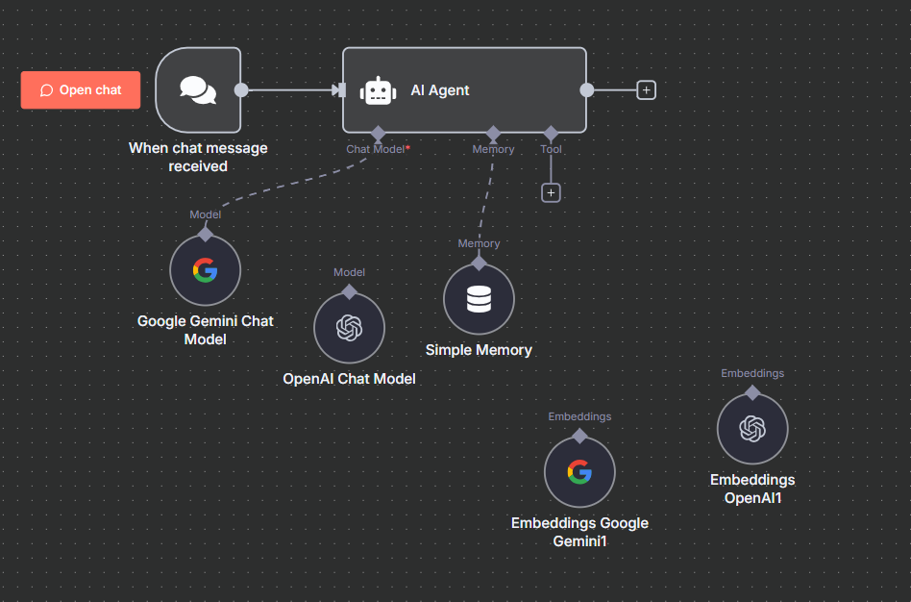Click the Embeddings diamond above Embeddings Google Gemini1

tap(579, 435)
